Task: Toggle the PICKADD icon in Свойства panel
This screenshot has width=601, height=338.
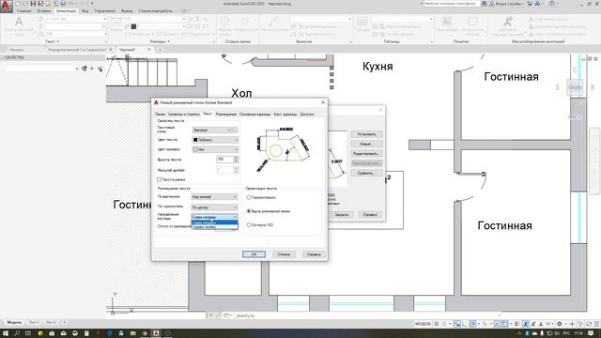Action: (x=85, y=69)
